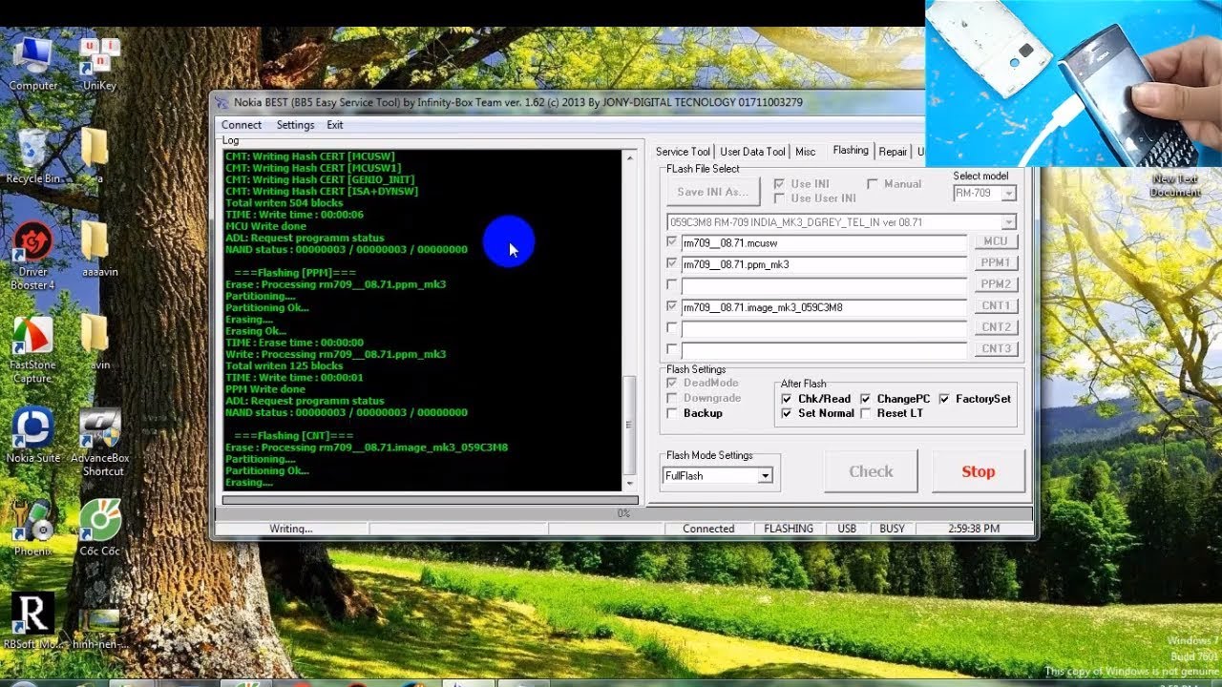The width and height of the screenshot is (1222, 687).
Task: Open the Cốc Cốc browser shortcut
Action: pyautogui.click(x=99, y=529)
